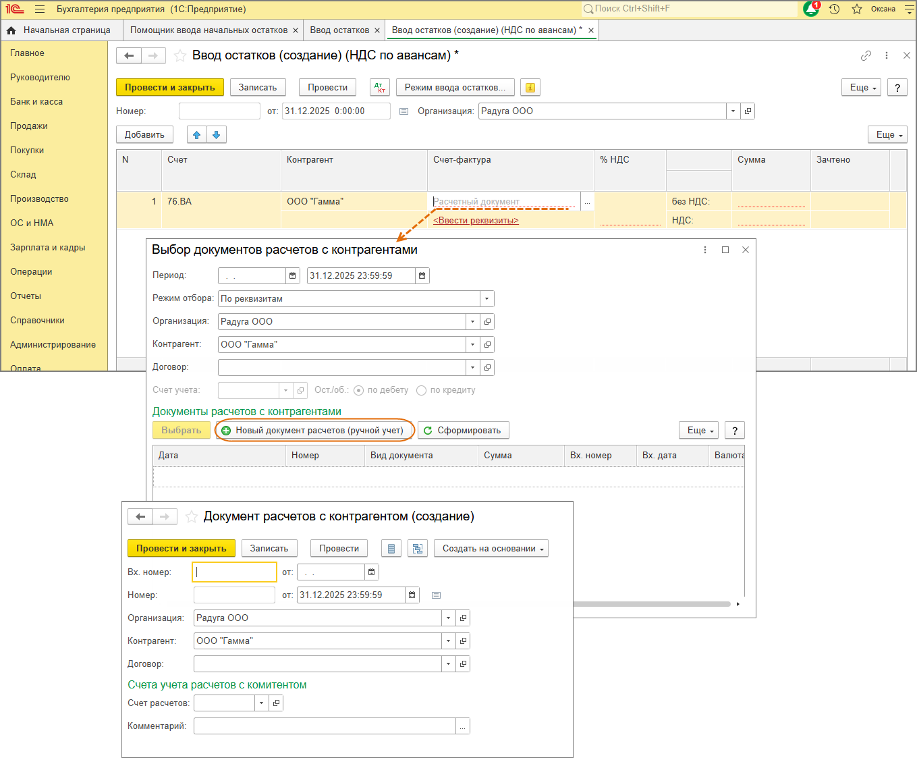Click Расчетный документ field ellipsis button
917x760 pixels.
pyautogui.click(x=587, y=202)
